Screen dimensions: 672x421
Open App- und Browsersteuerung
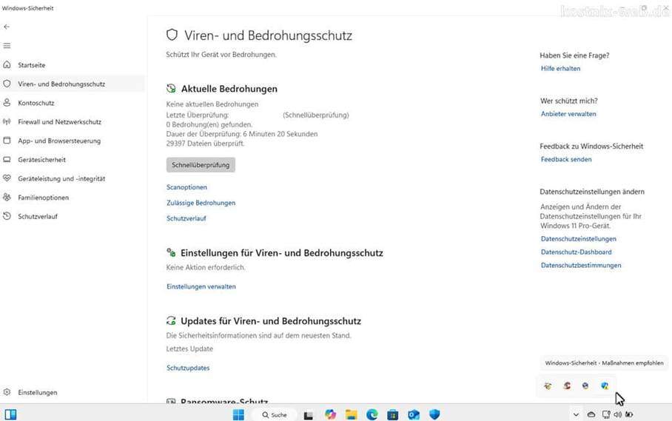[59, 141]
